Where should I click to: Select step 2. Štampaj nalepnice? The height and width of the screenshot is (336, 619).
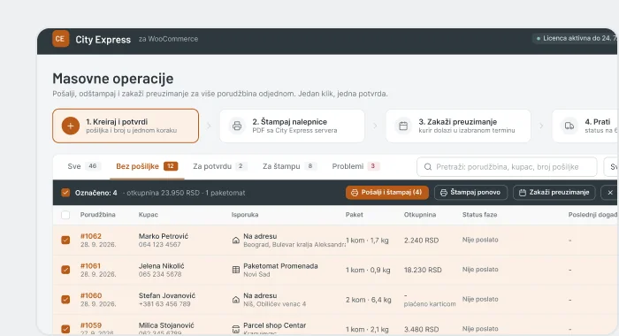[292, 126]
